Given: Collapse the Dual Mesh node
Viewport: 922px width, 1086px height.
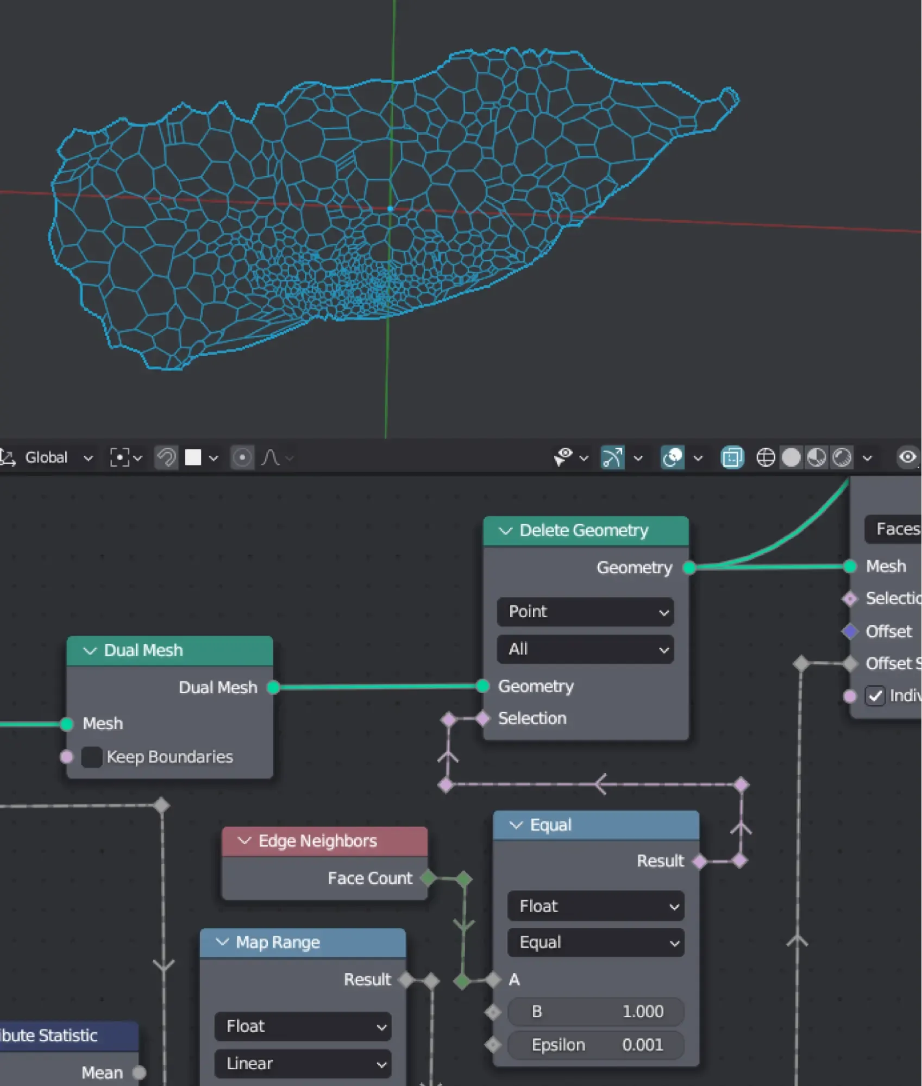Looking at the screenshot, I should [90, 650].
